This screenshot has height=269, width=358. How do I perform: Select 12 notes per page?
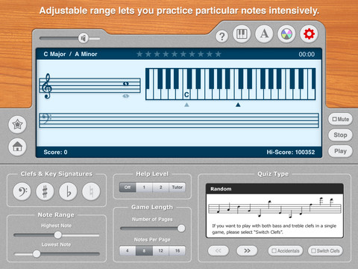pyautogui.click(x=160, y=250)
